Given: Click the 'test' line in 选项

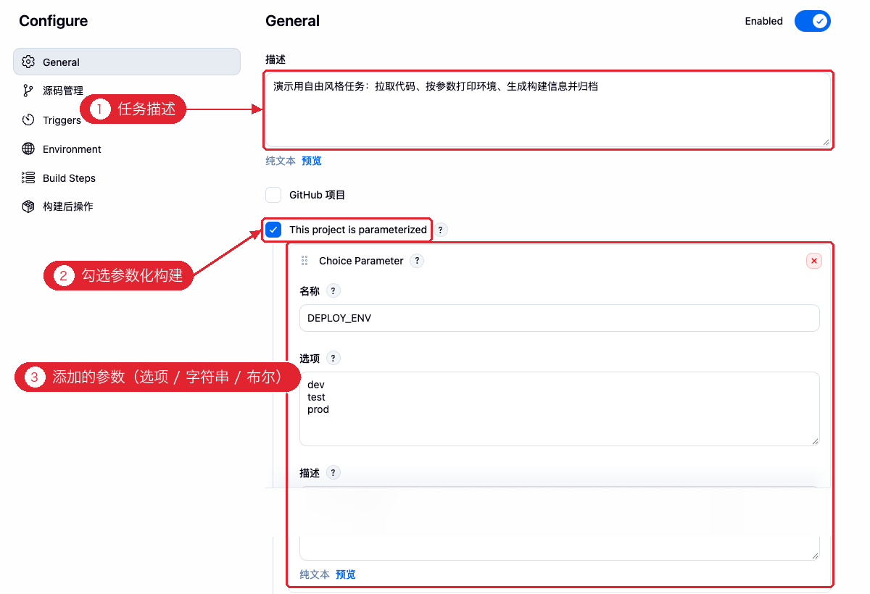Looking at the screenshot, I should pyautogui.click(x=316, y=397).
